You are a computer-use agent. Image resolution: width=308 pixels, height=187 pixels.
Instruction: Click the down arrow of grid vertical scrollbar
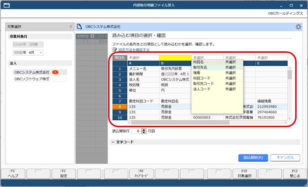[x=290, y=118]
